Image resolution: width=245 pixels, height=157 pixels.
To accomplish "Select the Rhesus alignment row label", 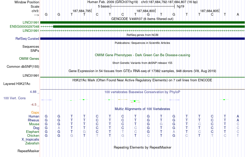I will 34,120.
